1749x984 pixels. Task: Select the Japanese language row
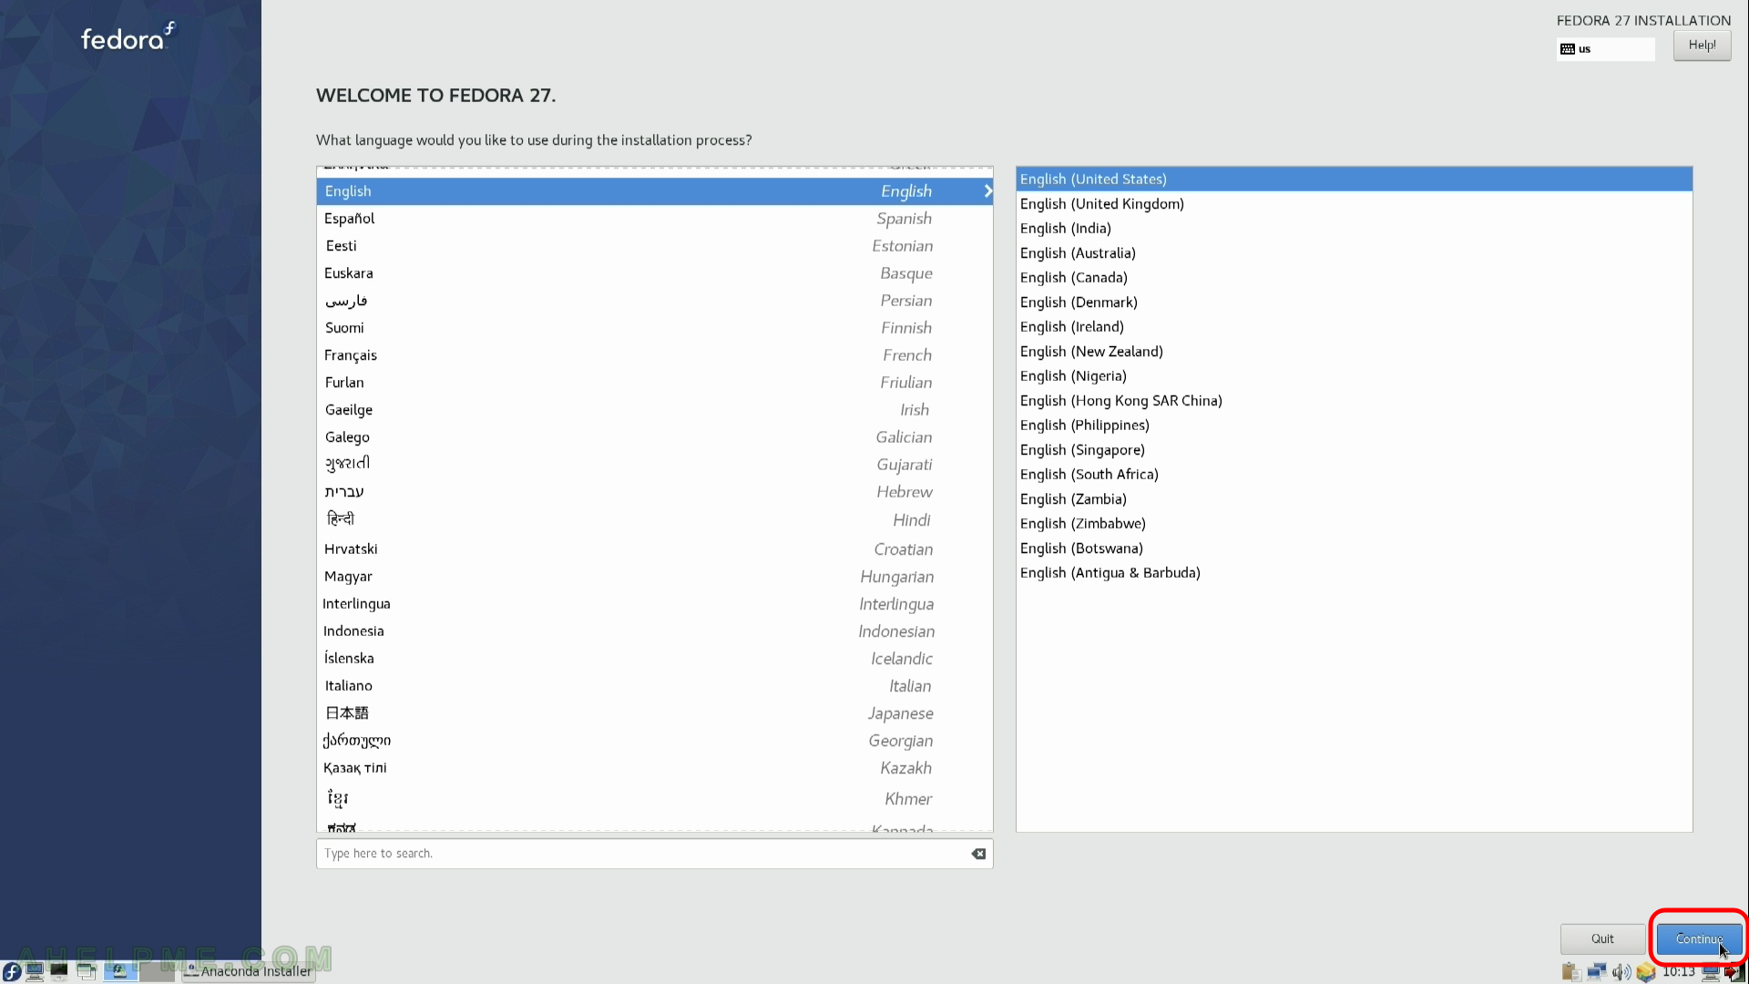[x=654, y=713]
